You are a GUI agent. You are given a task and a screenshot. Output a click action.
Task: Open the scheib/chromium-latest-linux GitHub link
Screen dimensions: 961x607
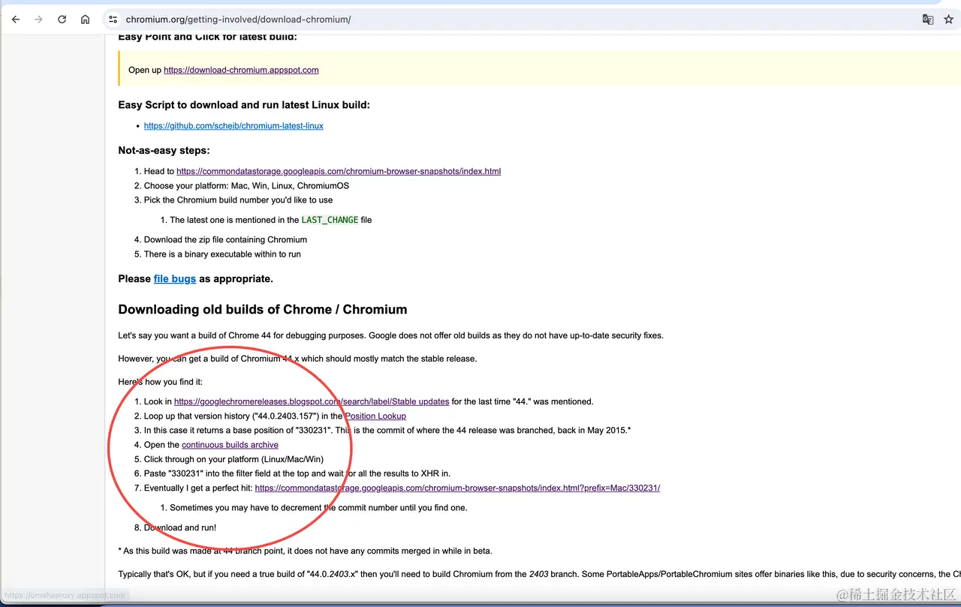click(x=233, y=126)
